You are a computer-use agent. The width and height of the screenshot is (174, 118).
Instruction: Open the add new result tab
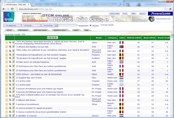[40, 30]
